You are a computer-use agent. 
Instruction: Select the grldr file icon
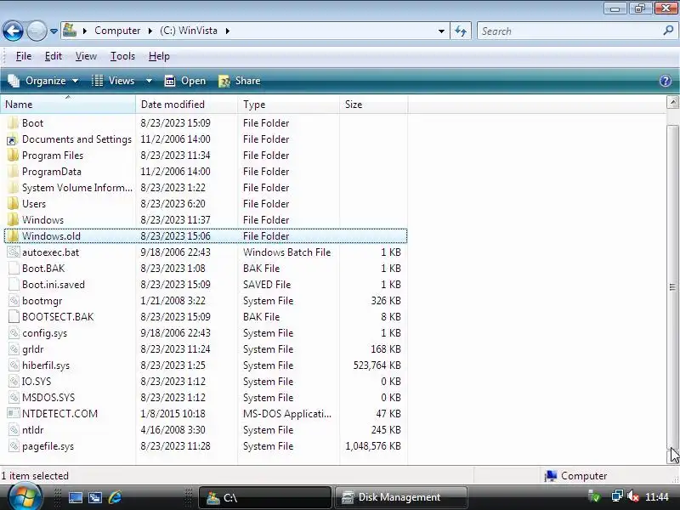tap(14, 349)
